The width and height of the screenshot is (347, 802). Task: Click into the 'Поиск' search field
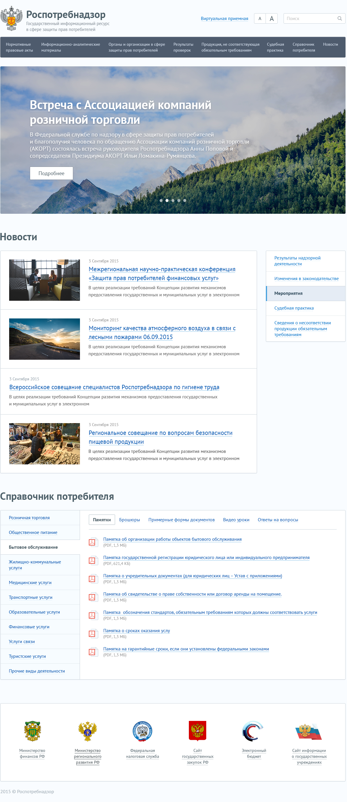310,19
